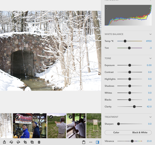The image size is (155, 145).
Task: Click the Clarity slider handle
Action: (134, 107)
